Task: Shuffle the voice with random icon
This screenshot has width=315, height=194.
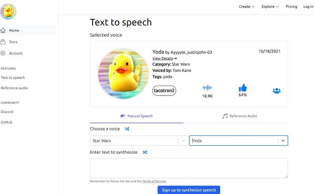Action: [127, 129]
